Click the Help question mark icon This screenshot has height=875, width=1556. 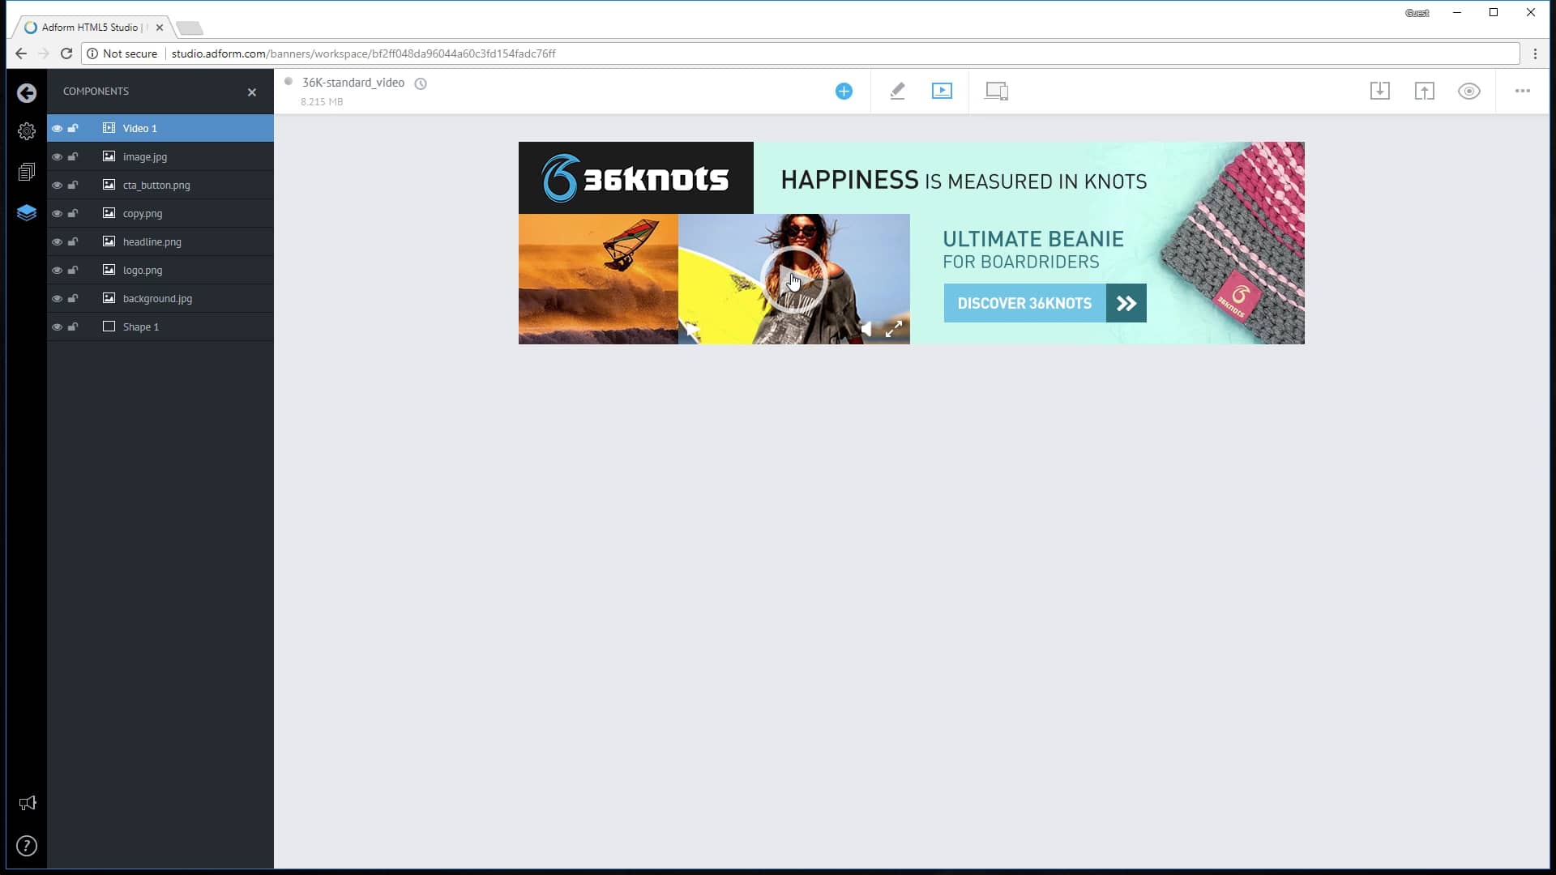[27, 845]
